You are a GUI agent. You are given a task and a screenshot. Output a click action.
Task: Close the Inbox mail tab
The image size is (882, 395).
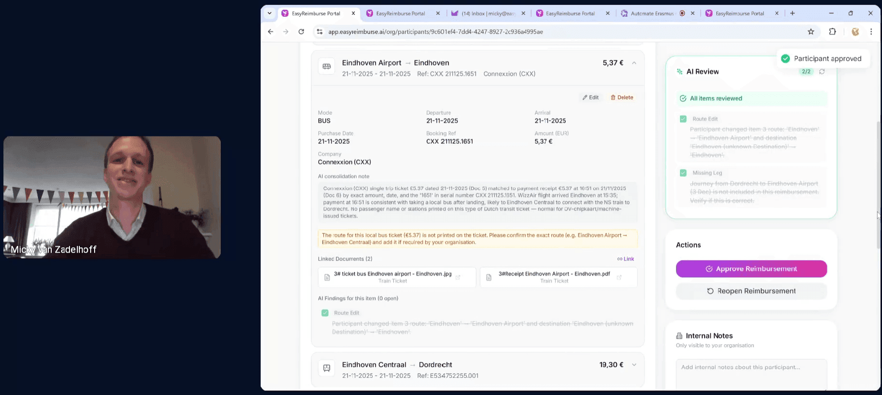(523, 13)
